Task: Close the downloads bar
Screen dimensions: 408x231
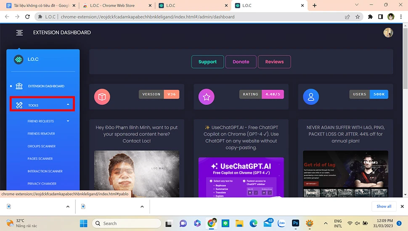Action: point(402,206)
